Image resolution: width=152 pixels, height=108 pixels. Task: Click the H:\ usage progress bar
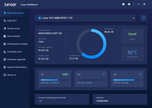(x=127, y=80)
